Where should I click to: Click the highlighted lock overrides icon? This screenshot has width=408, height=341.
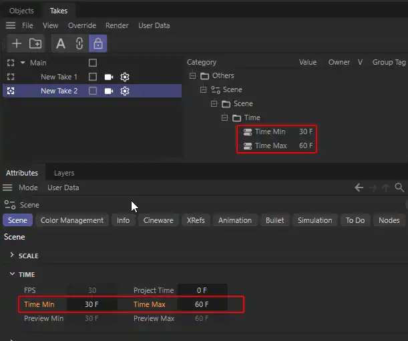(97, 43)
